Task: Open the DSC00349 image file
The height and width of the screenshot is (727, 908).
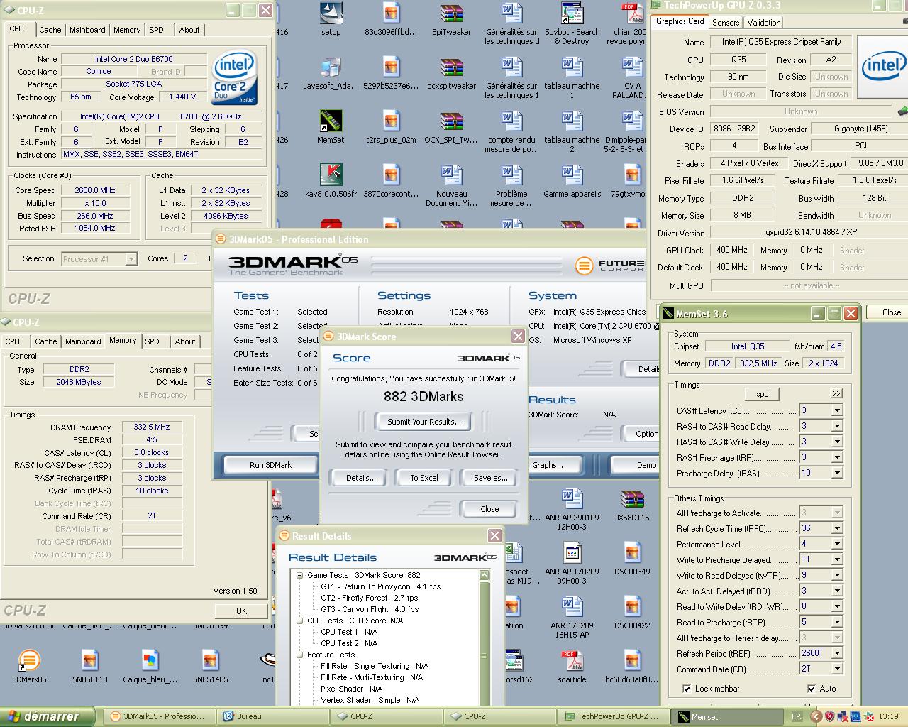Action: (x=632, y=559)
